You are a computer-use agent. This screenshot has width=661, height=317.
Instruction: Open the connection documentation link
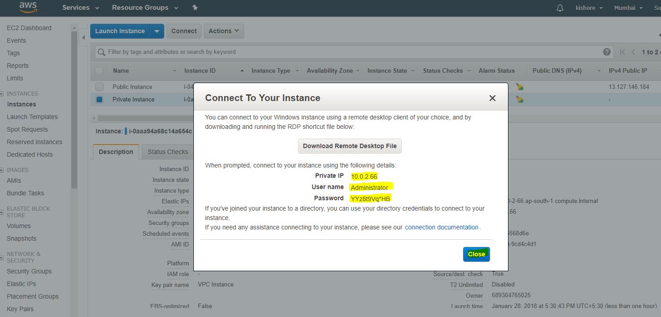(x=442, y=227)
